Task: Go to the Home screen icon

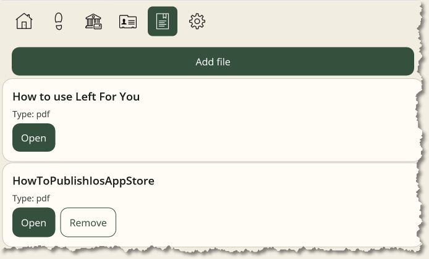Action: coord(24,22)
